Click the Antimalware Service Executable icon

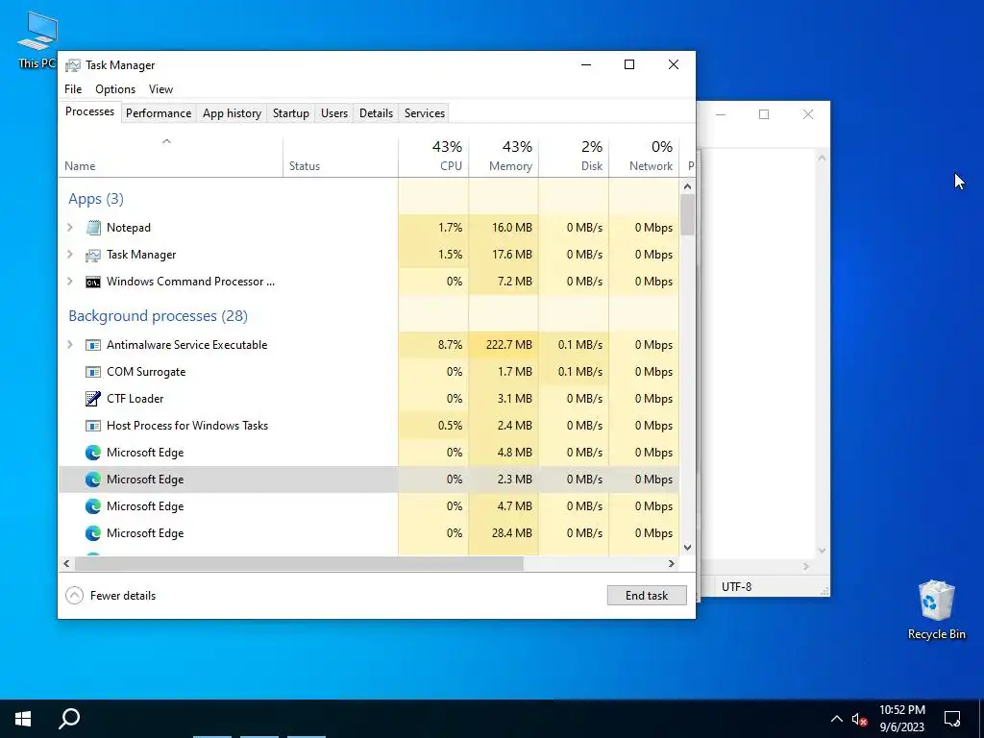[x=93, y=345]
